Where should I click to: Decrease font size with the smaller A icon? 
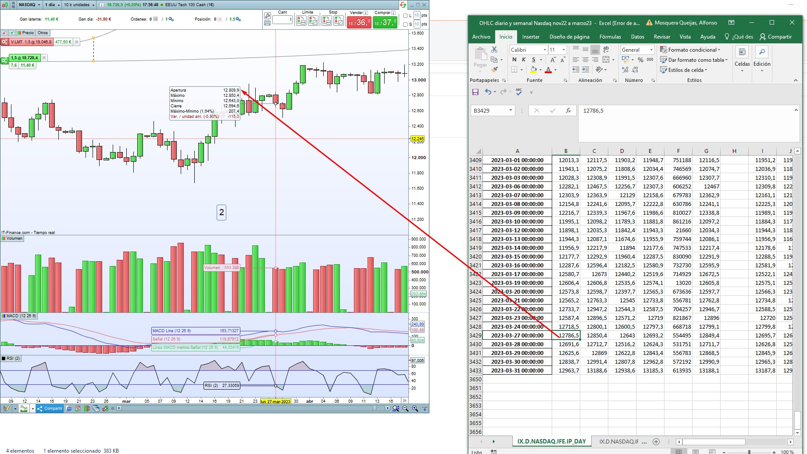[x=562, y=60]
